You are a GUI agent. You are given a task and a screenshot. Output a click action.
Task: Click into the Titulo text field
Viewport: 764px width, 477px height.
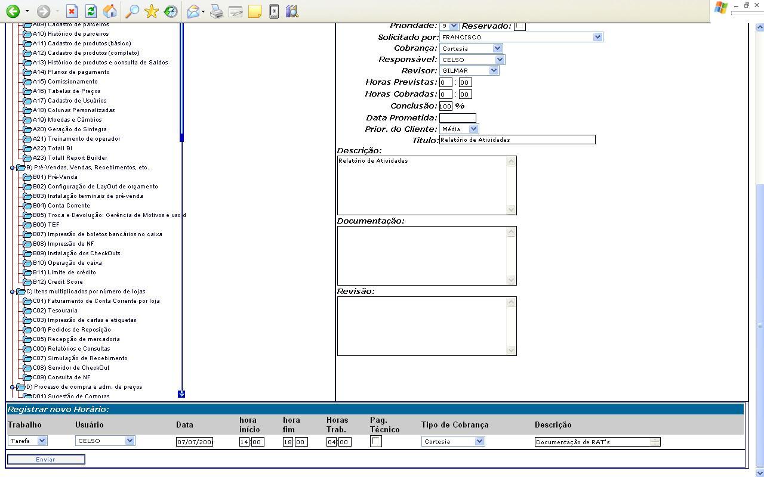point(517,140)
